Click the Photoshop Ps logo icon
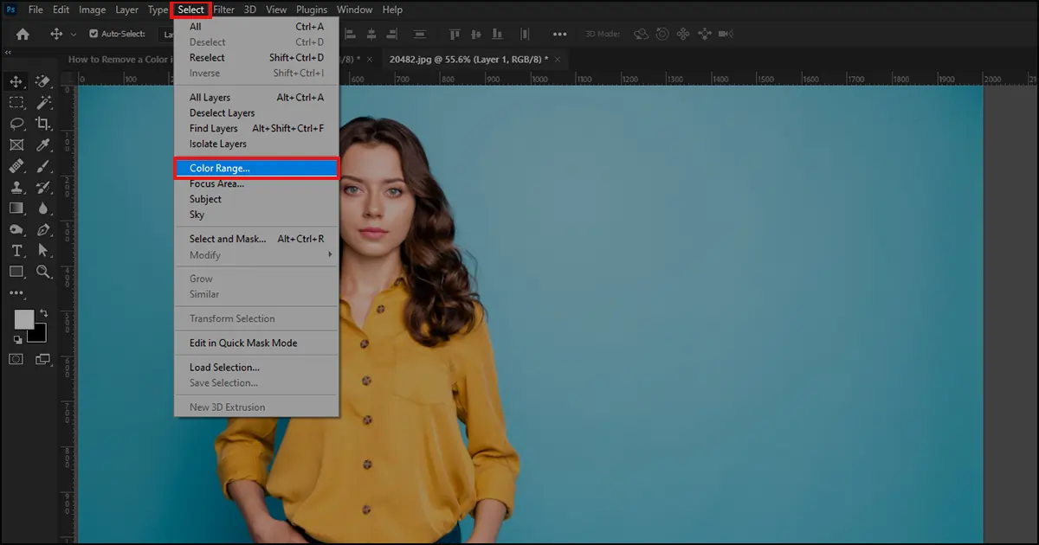The image size is (1039, 545). point(11,10)
